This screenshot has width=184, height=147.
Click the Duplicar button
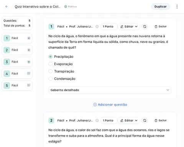[161, 7]
